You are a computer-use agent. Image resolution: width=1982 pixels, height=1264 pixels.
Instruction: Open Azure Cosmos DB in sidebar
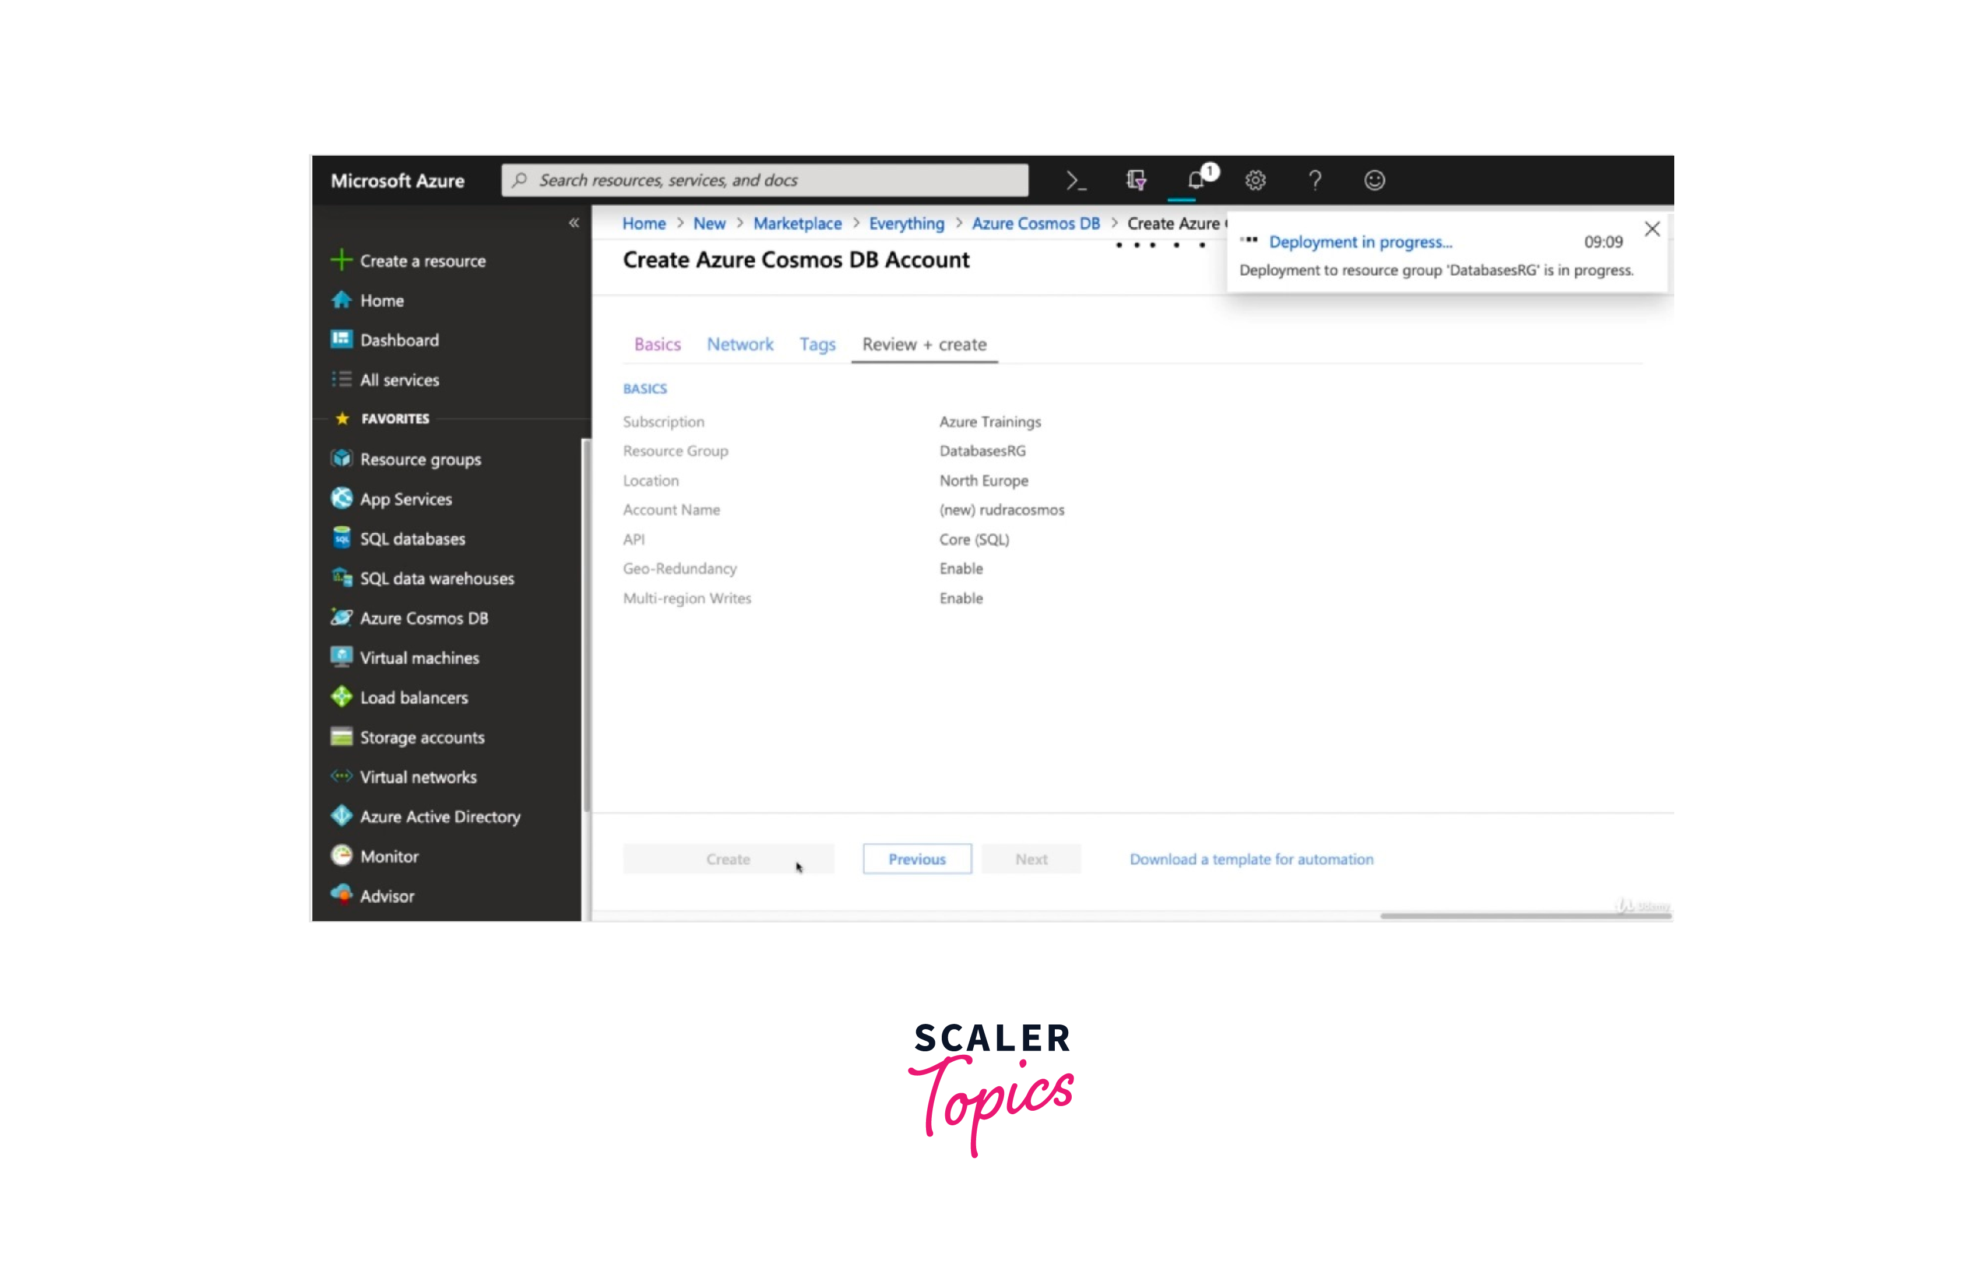(424, 618)
